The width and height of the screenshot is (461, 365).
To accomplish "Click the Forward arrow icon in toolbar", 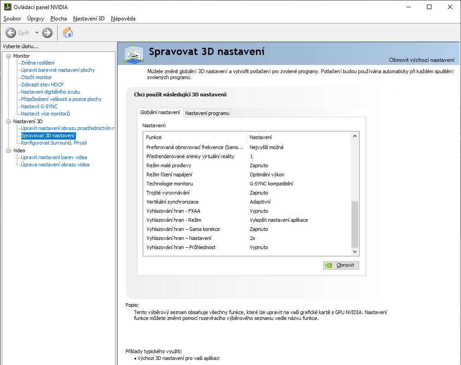I will (47, 33).
